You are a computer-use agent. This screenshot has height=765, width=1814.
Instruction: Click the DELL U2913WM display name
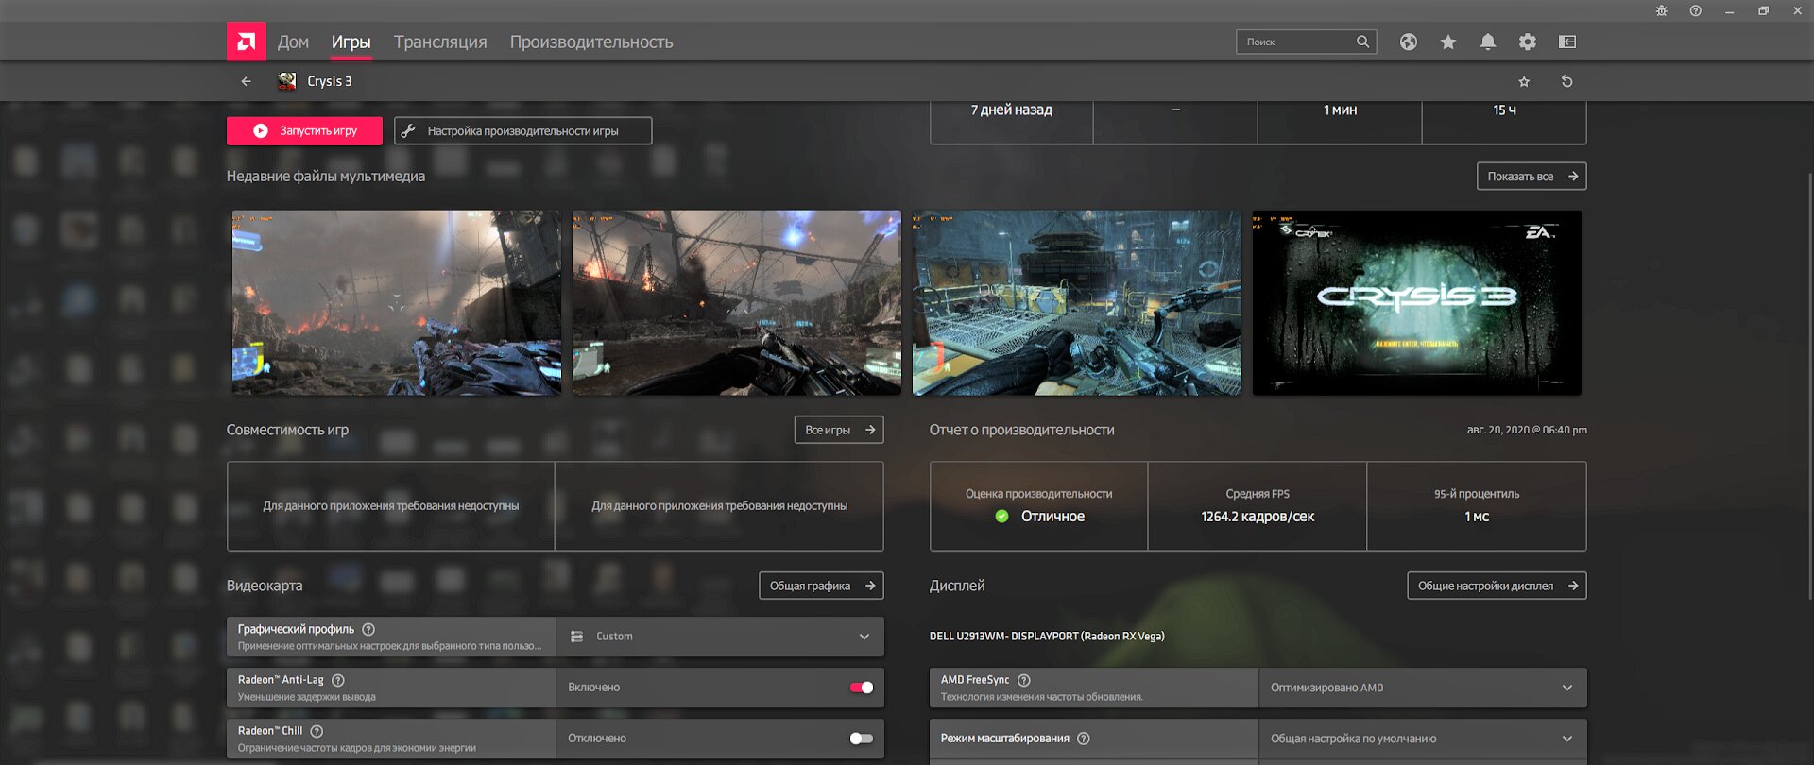(1047, 637)
